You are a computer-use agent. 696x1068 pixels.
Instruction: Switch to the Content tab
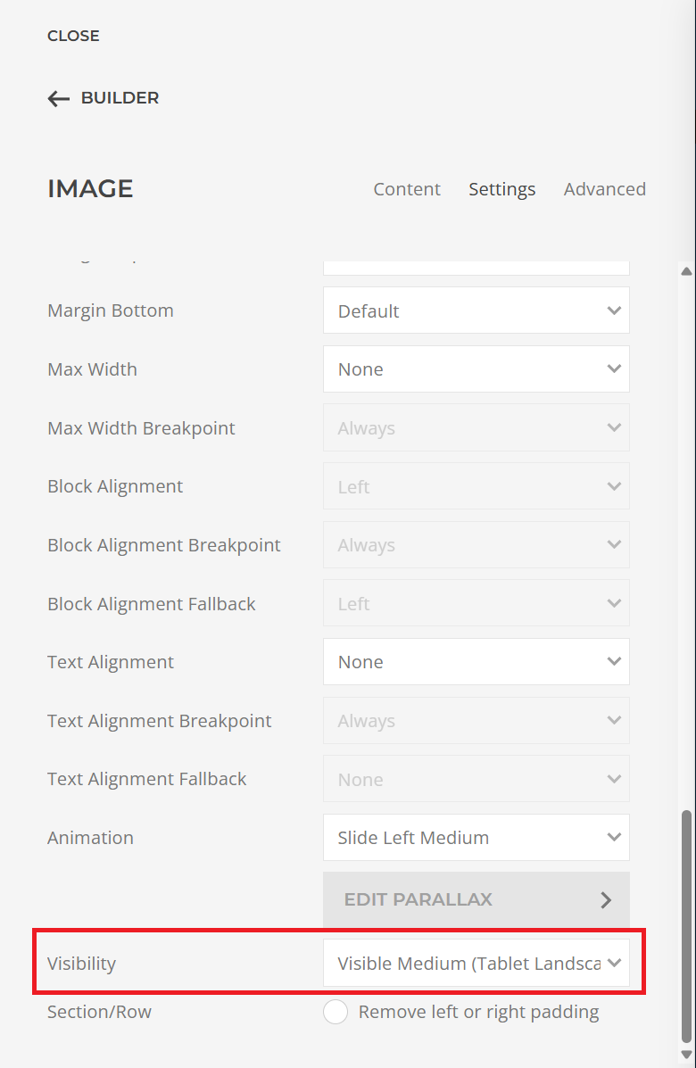click(x=406, y=189)
